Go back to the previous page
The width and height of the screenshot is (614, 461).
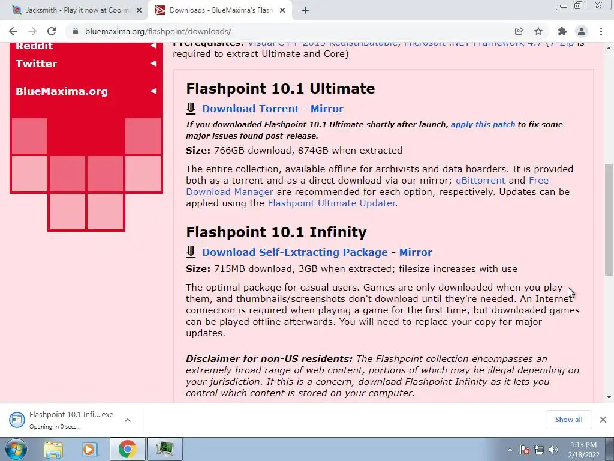click(x=13, y=31)
